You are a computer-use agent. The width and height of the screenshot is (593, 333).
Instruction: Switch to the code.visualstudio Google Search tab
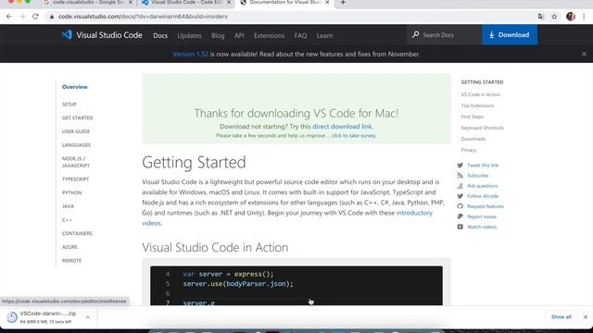[88, 3]
